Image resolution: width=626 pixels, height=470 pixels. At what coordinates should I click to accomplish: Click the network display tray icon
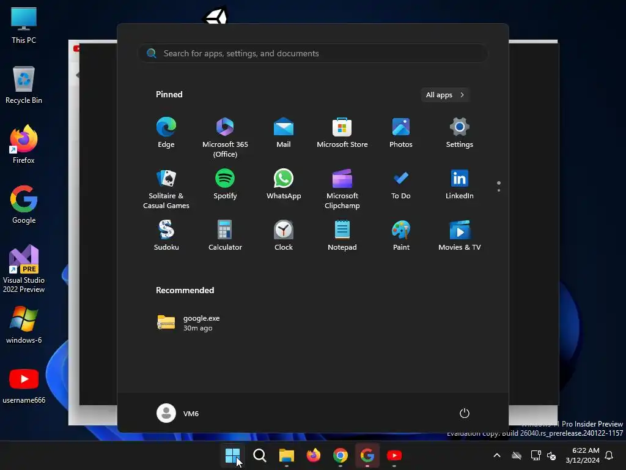coord(536,455)
